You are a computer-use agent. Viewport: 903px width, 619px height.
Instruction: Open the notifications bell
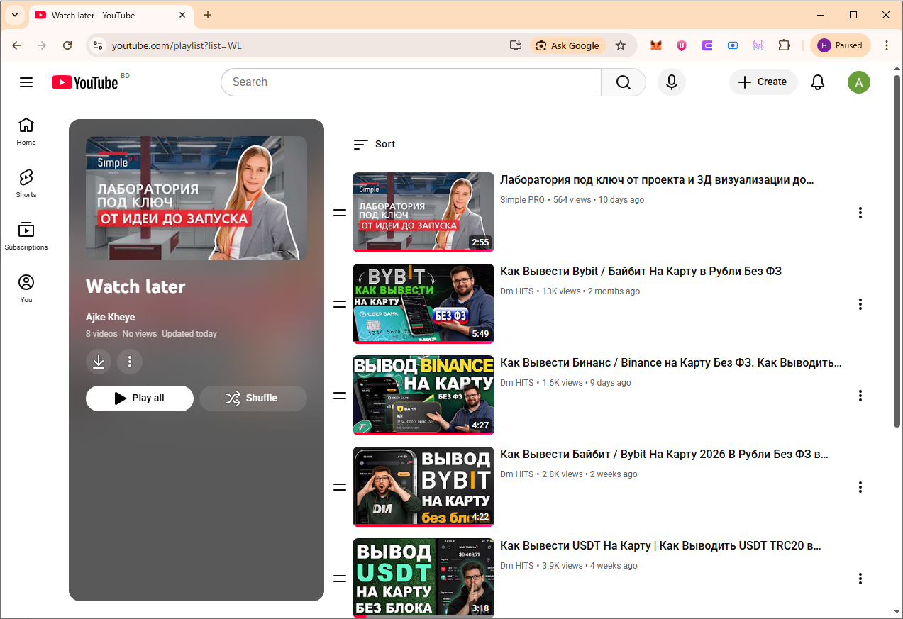click(818, 82)
